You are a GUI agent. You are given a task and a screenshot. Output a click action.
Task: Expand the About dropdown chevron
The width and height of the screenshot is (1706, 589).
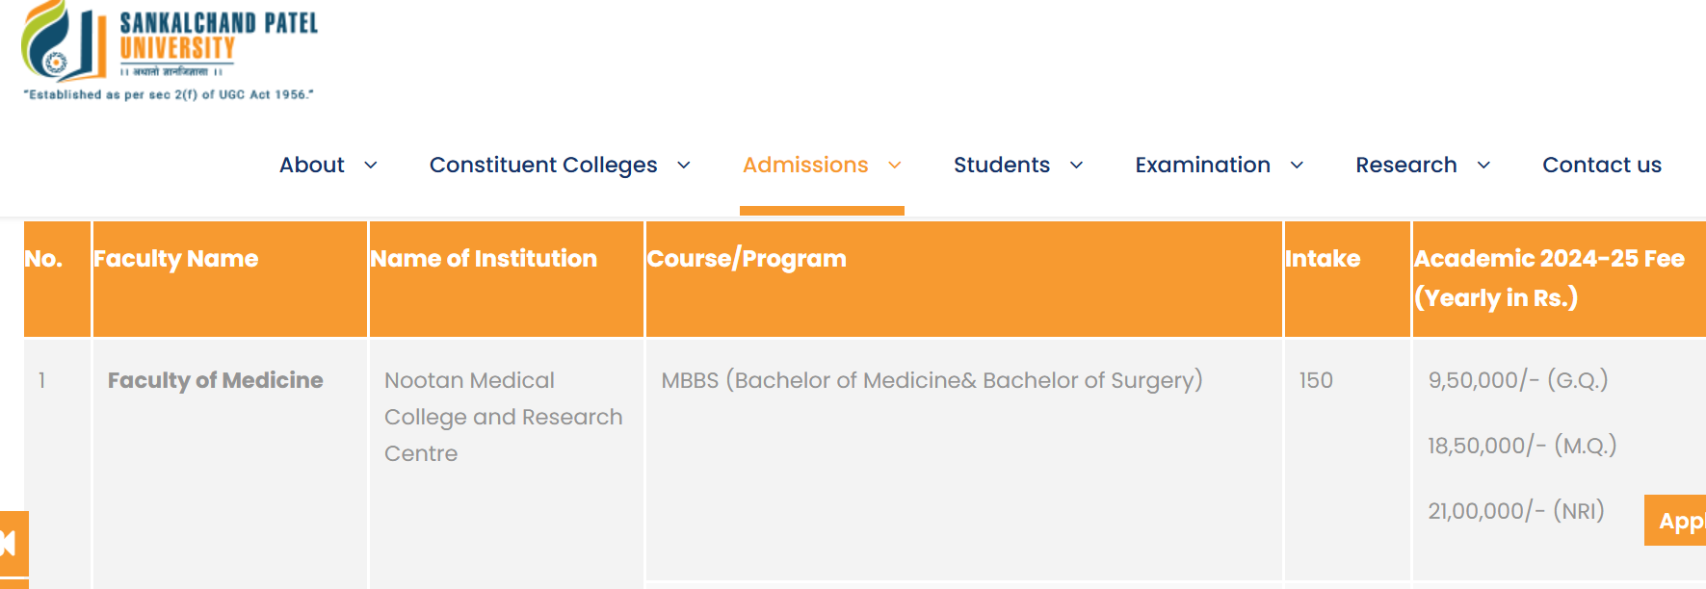(x=371, y=166)
